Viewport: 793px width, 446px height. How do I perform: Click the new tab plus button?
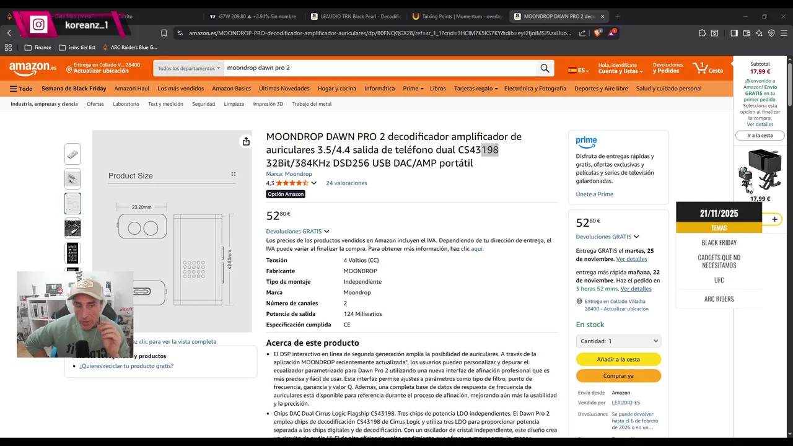click(618, 16)
